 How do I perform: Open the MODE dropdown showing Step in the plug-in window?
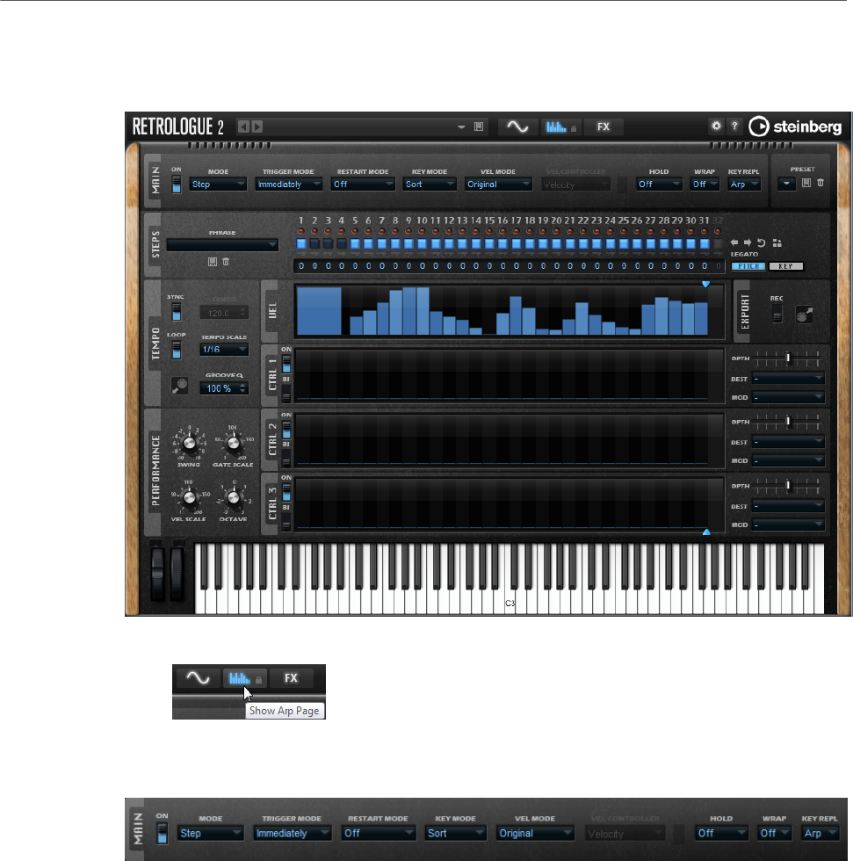[x=218, y=184]
